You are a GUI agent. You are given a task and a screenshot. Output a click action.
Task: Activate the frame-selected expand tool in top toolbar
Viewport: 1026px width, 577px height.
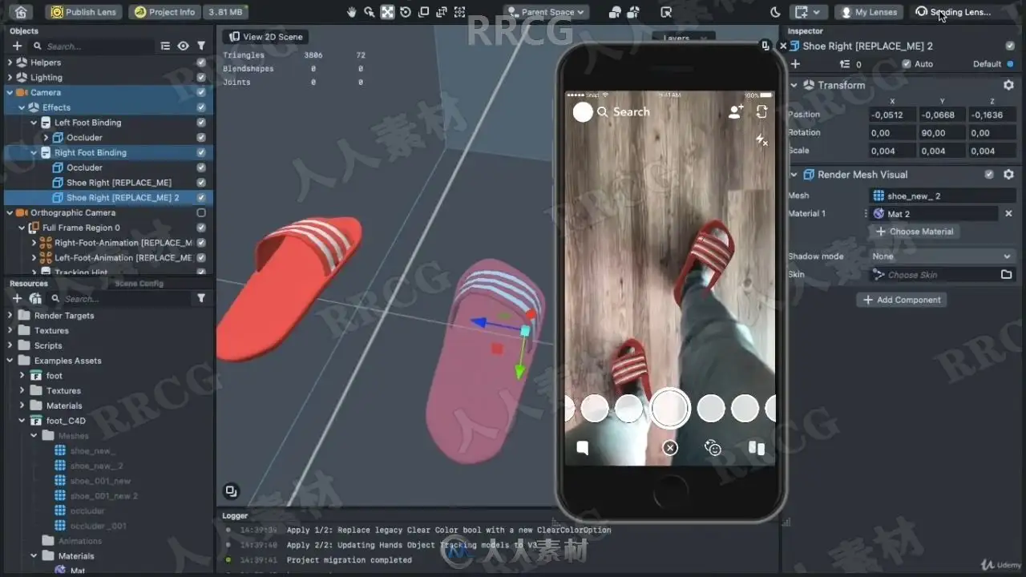387,12
